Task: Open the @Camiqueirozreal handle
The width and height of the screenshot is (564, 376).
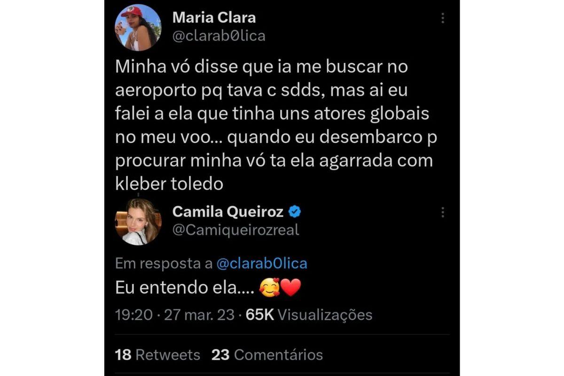Action: coord(235,230)
